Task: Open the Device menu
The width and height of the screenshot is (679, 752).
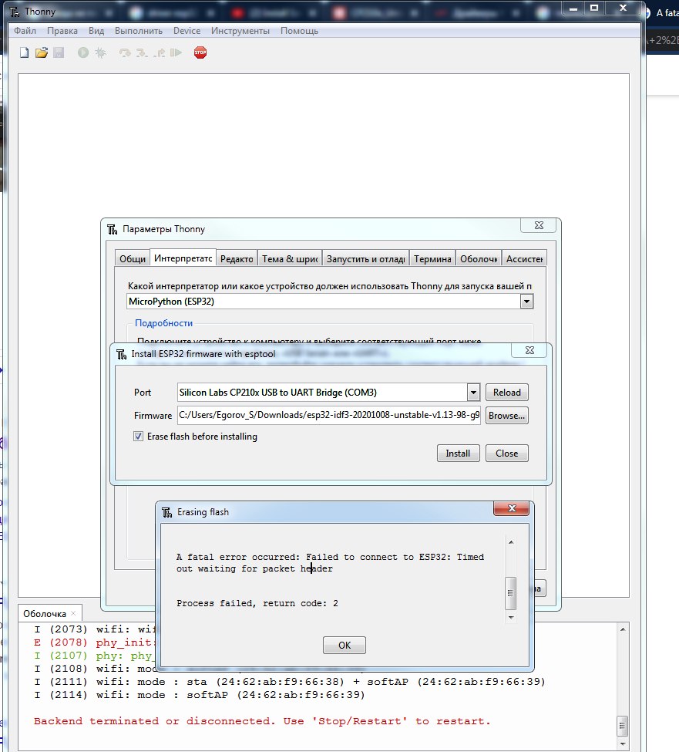Action: [x=187, y=31]
